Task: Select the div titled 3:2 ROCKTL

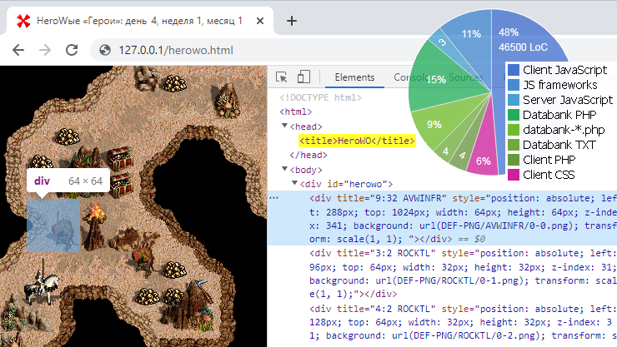Action: (442, 274)
